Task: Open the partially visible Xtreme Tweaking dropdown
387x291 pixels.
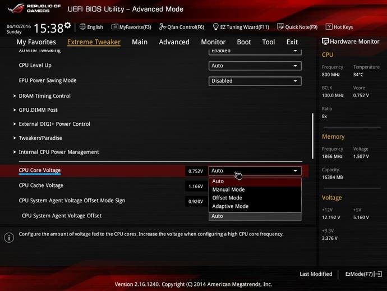Action: (255, 52)
